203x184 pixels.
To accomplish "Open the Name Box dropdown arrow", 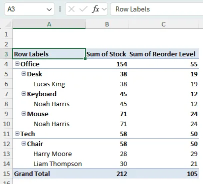I will [49, 9].
